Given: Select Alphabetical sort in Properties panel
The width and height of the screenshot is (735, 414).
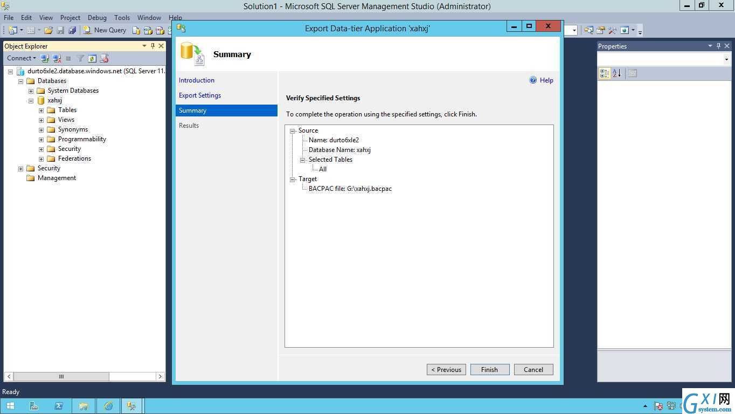Looking at the screenshot, I should (617, 73).
